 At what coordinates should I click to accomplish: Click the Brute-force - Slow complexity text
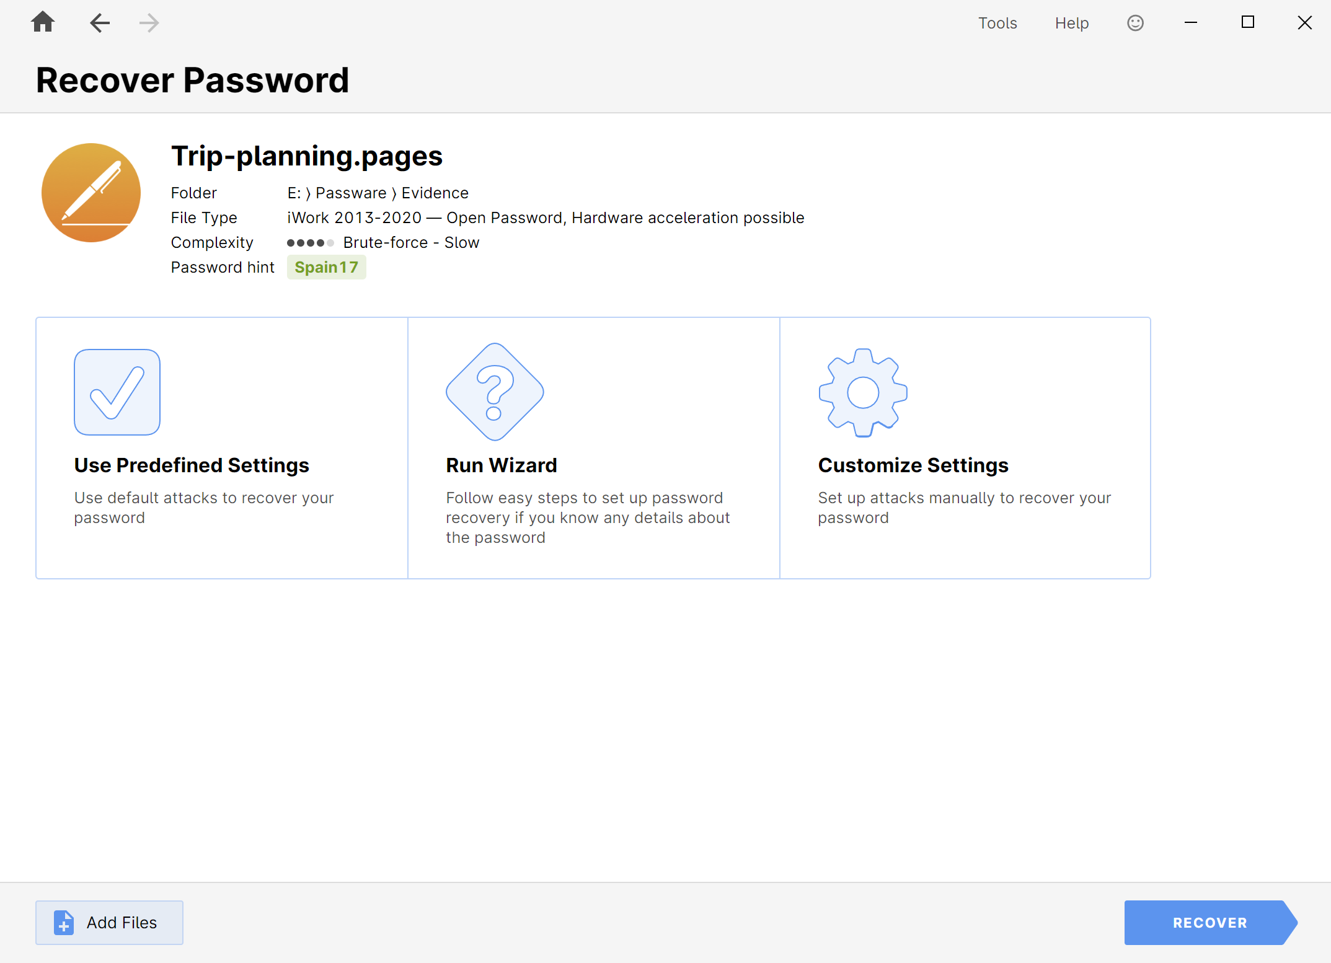(x=411, y=242)
